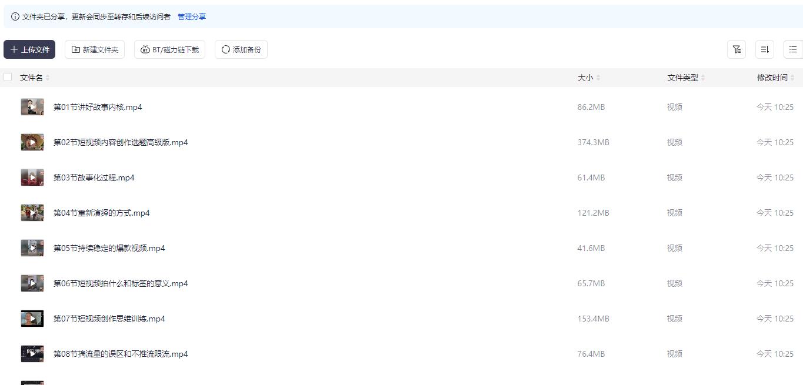The image size is (803, 385).
Task: Click thumbnail of 第07节短视频创作思维训练.mp4
Action: tap(32, 319)
